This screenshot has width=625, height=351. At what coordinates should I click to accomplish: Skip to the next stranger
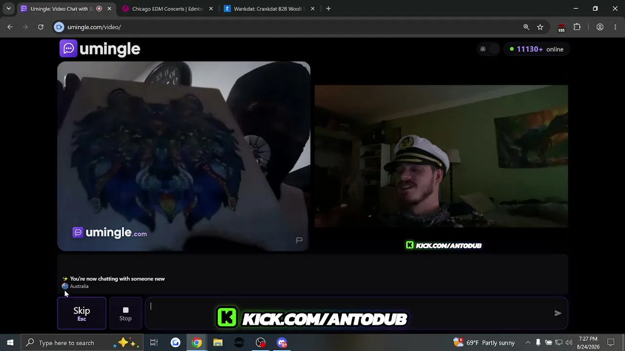[x=82, y=313]
